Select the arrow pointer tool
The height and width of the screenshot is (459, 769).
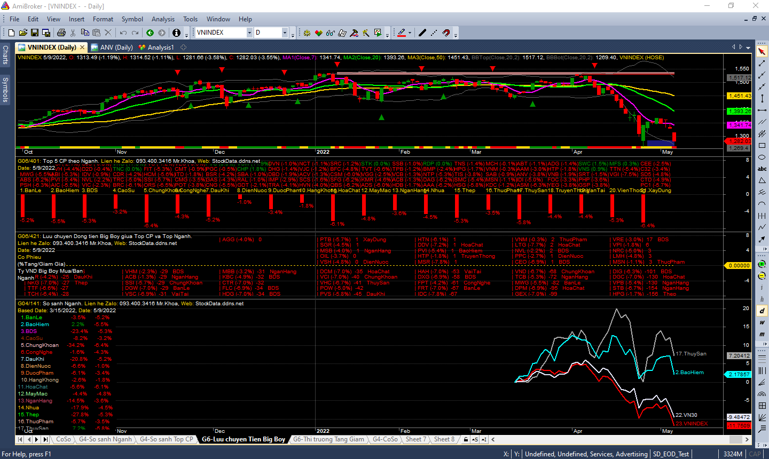[x=762, y=51]
